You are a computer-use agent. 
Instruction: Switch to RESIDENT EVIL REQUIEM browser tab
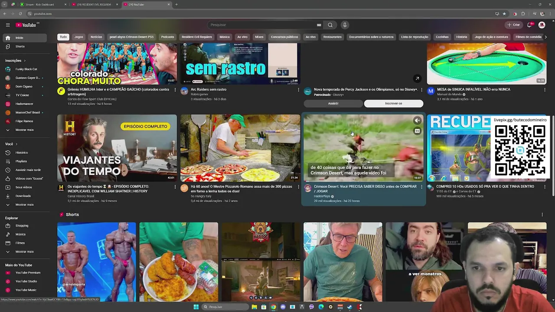94,4
